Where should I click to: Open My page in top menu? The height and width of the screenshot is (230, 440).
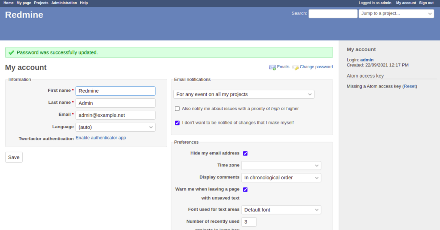click(x=24, y=3)
